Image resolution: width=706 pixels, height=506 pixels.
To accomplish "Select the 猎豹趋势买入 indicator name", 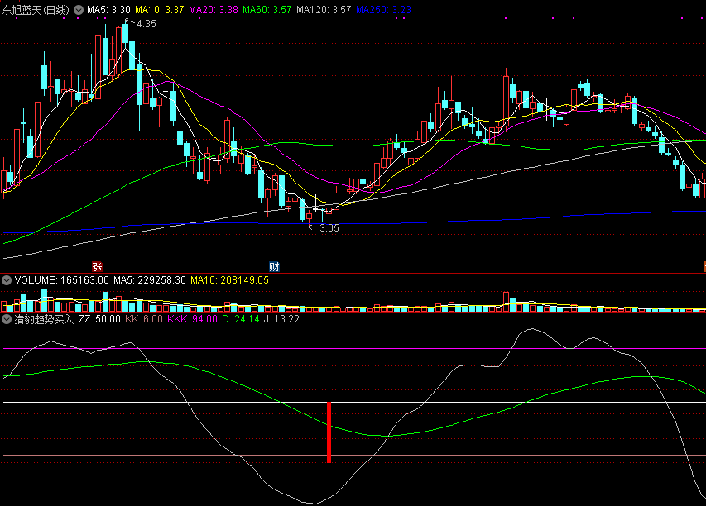I will point(44,319).
